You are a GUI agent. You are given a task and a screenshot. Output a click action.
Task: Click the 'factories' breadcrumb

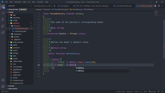click(47, 10)
